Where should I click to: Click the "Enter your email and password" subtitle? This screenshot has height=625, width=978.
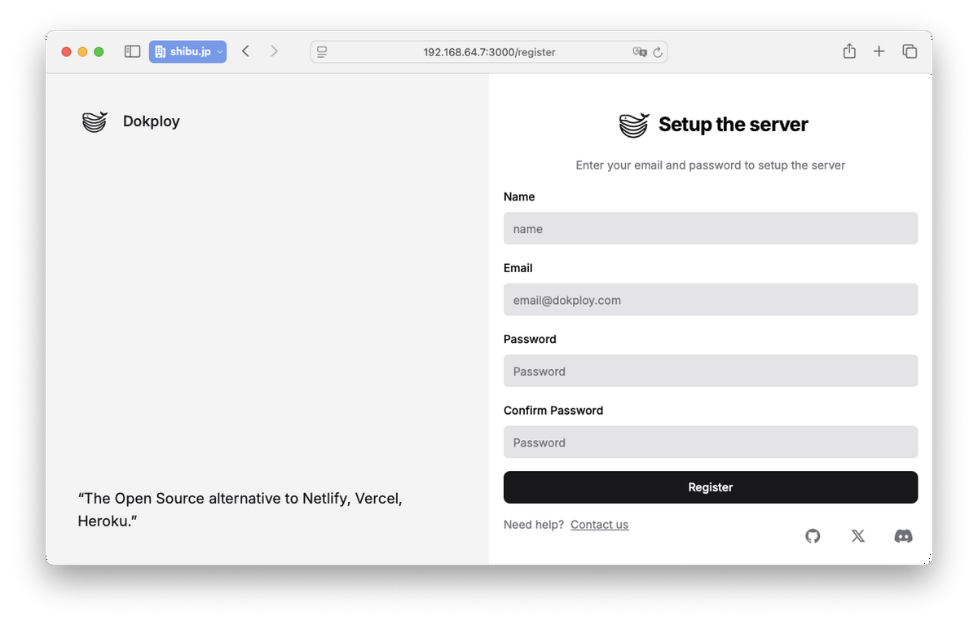[x=711, y=165]
